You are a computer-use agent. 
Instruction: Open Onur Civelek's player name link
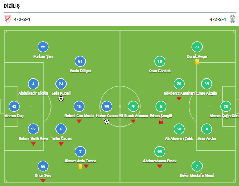[x=160, y=71]
